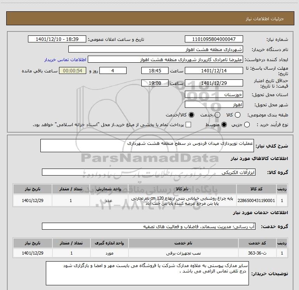Image resolution: width=299 pixels, height=290 pixels.
Task: Click the اطلاعات خدمات مورد نیاز heading
Action: pos(260,213)
